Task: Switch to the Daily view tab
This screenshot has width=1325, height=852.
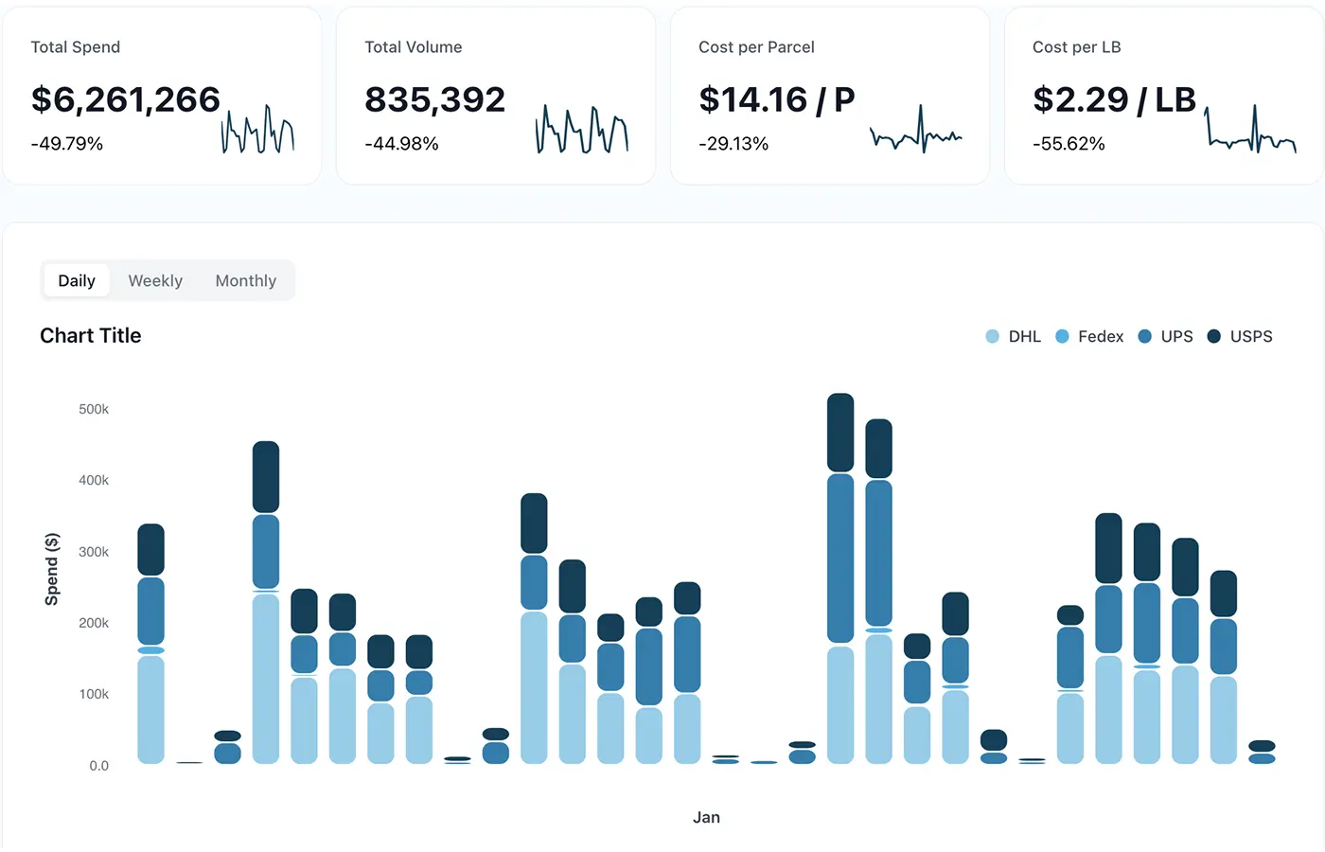Action: tap(77, 281)
